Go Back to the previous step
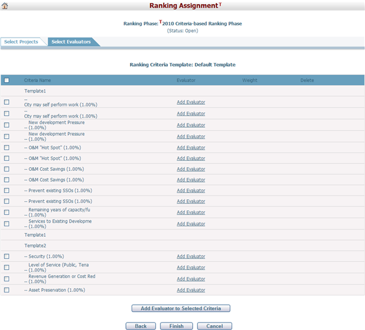Screen dimensions: 365x330 (x=141, y=326)
